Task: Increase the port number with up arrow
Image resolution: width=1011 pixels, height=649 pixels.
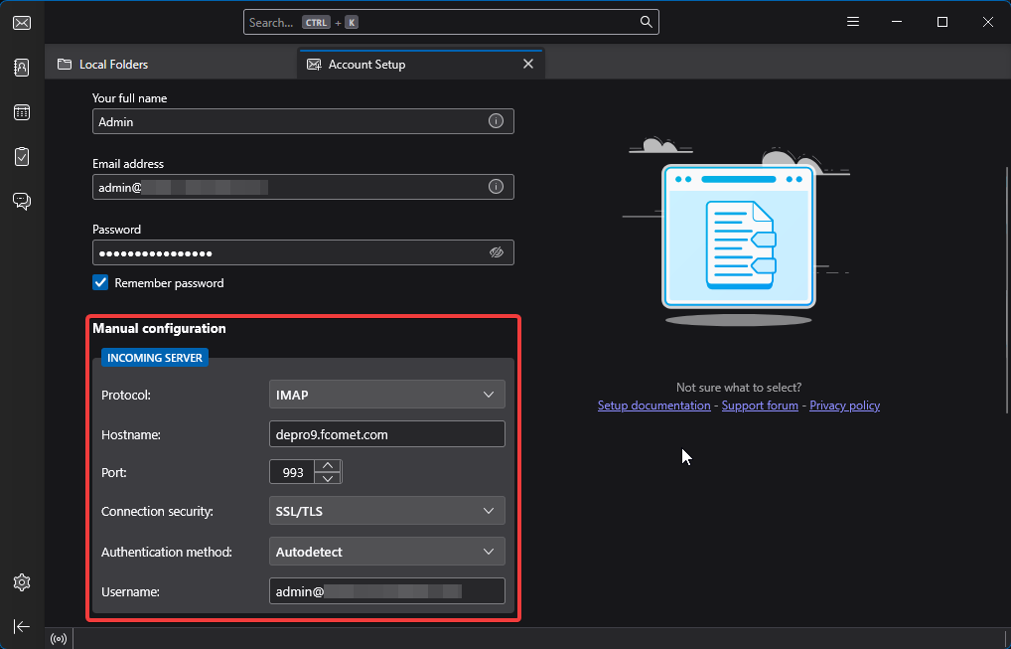Action: click(328, 466)
